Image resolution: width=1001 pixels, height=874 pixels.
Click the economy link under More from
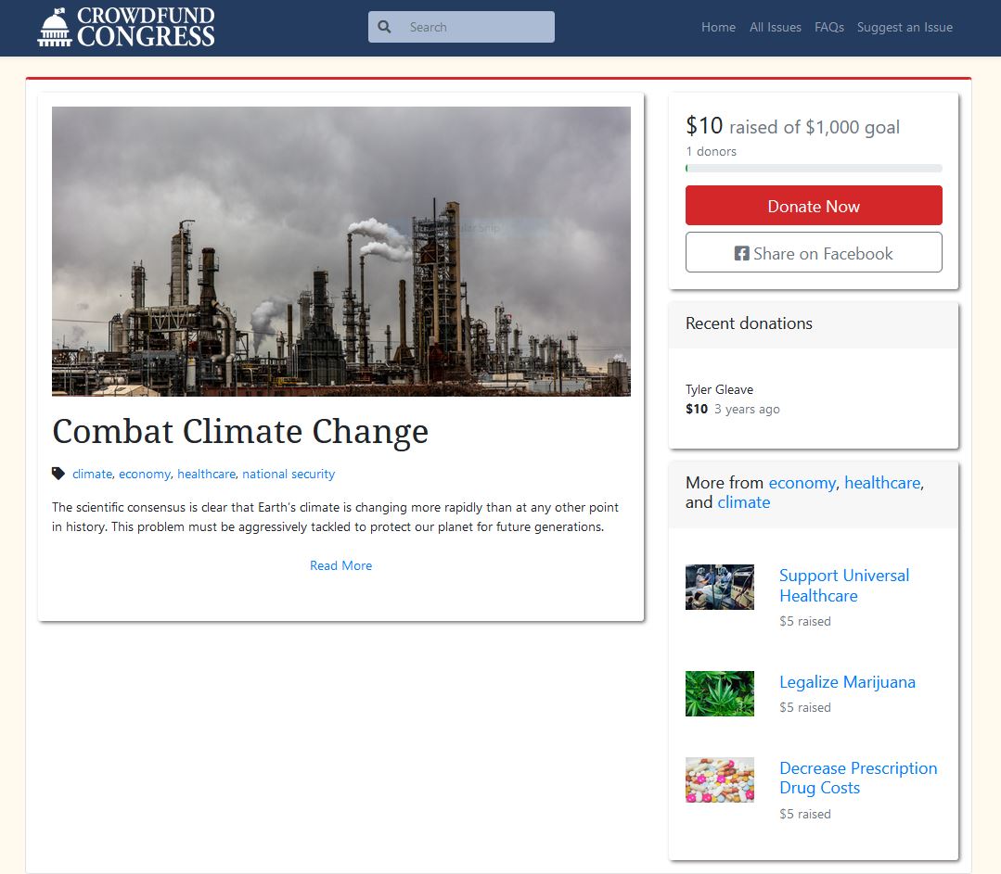[x=802, y=482]
